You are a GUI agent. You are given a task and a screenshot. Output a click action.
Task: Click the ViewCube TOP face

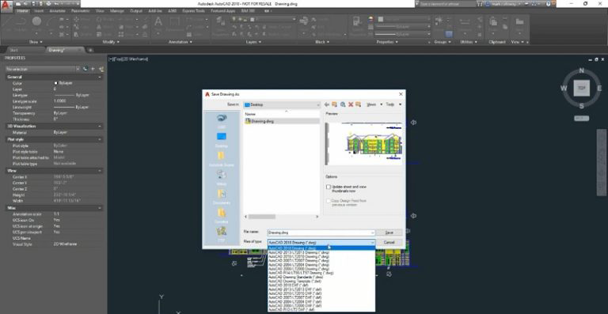pyautogui.click(x=581, y=89)
